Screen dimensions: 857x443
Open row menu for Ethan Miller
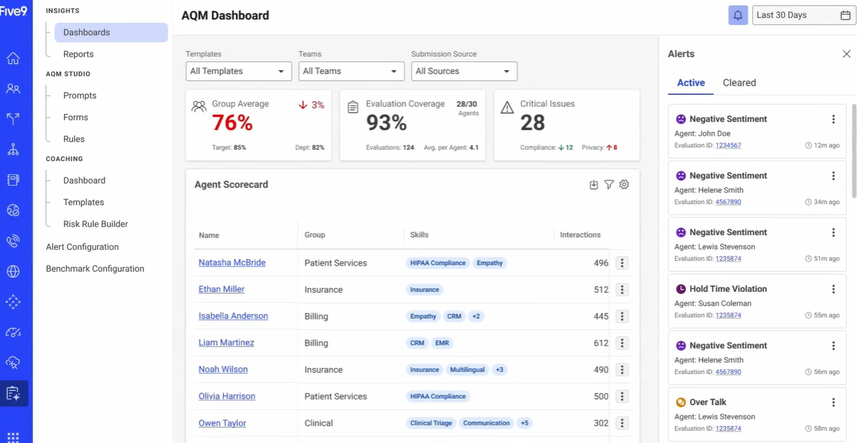coord(622,289)
